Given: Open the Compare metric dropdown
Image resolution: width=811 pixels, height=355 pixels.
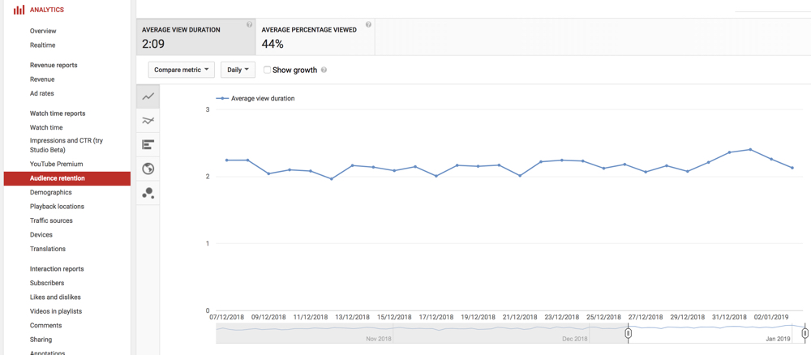Looking at the screenshot, I should pos(181,70).
